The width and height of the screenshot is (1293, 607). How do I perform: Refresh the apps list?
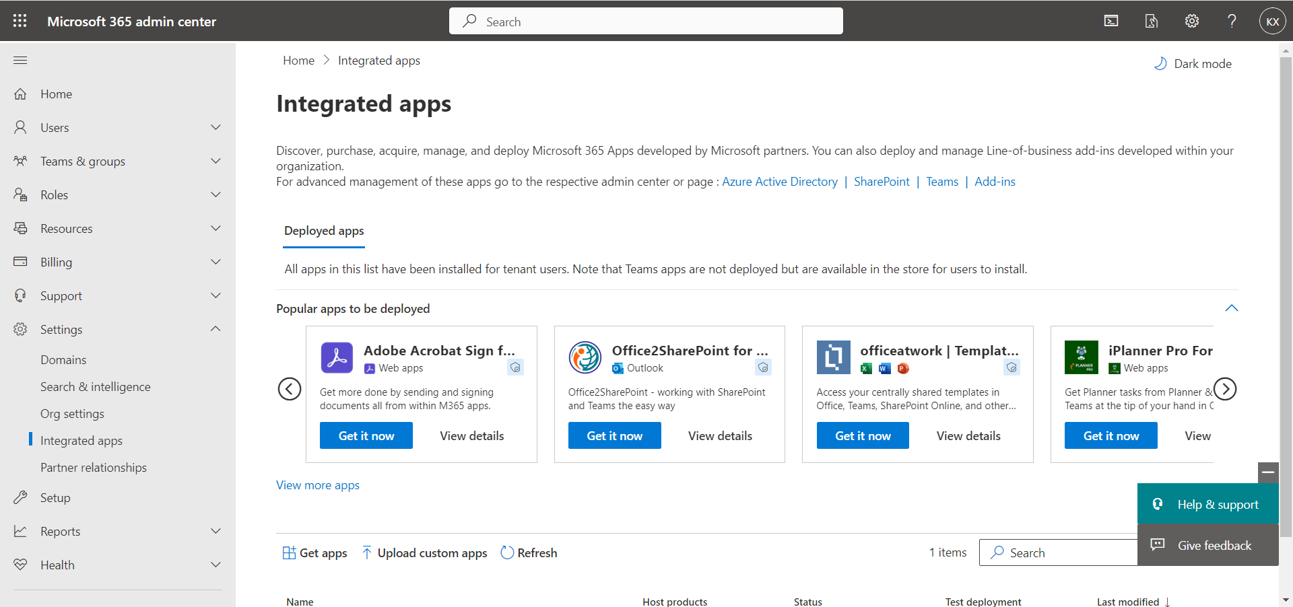529,553
